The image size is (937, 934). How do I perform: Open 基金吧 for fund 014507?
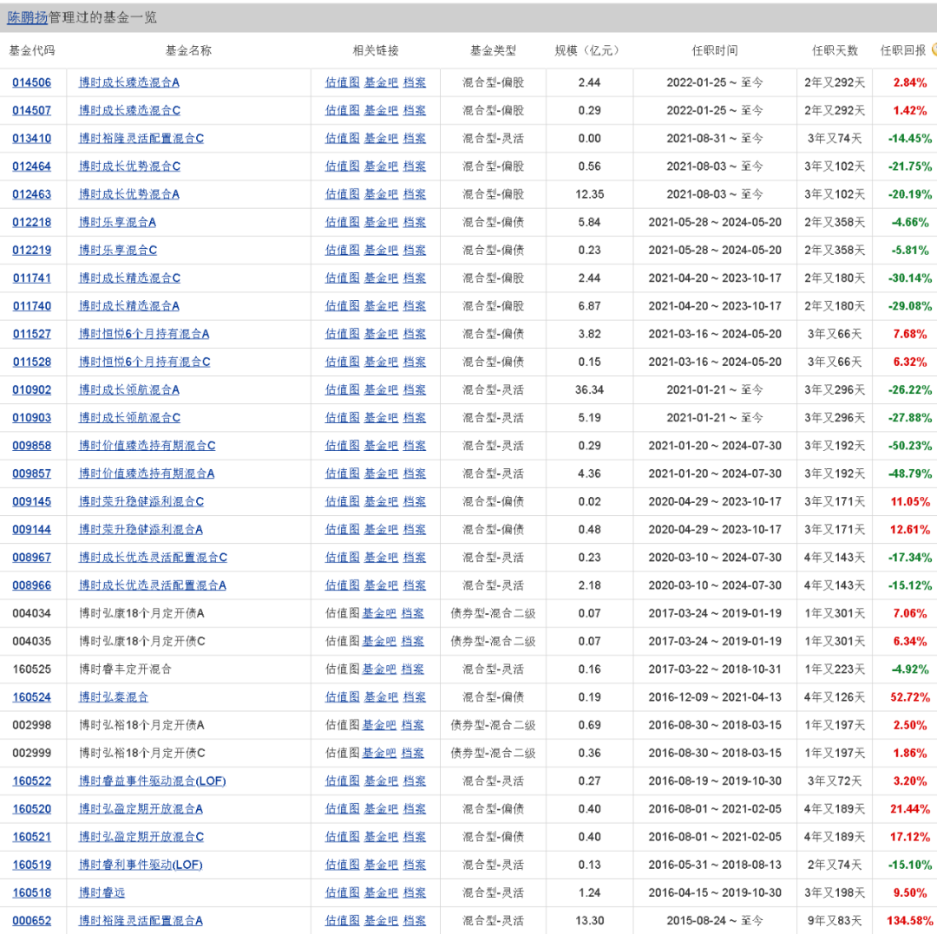pyautogui.click(x=381, y=110)
